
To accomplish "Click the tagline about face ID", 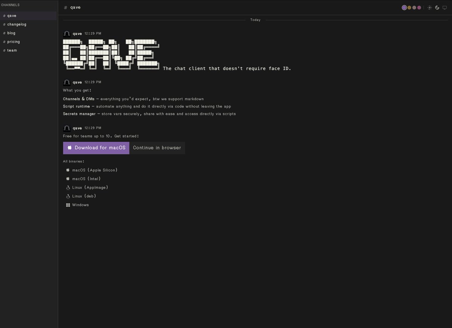I will 227,68.
